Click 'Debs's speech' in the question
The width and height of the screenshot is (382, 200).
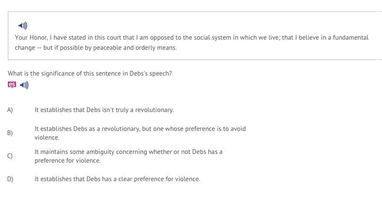[151, 73]
